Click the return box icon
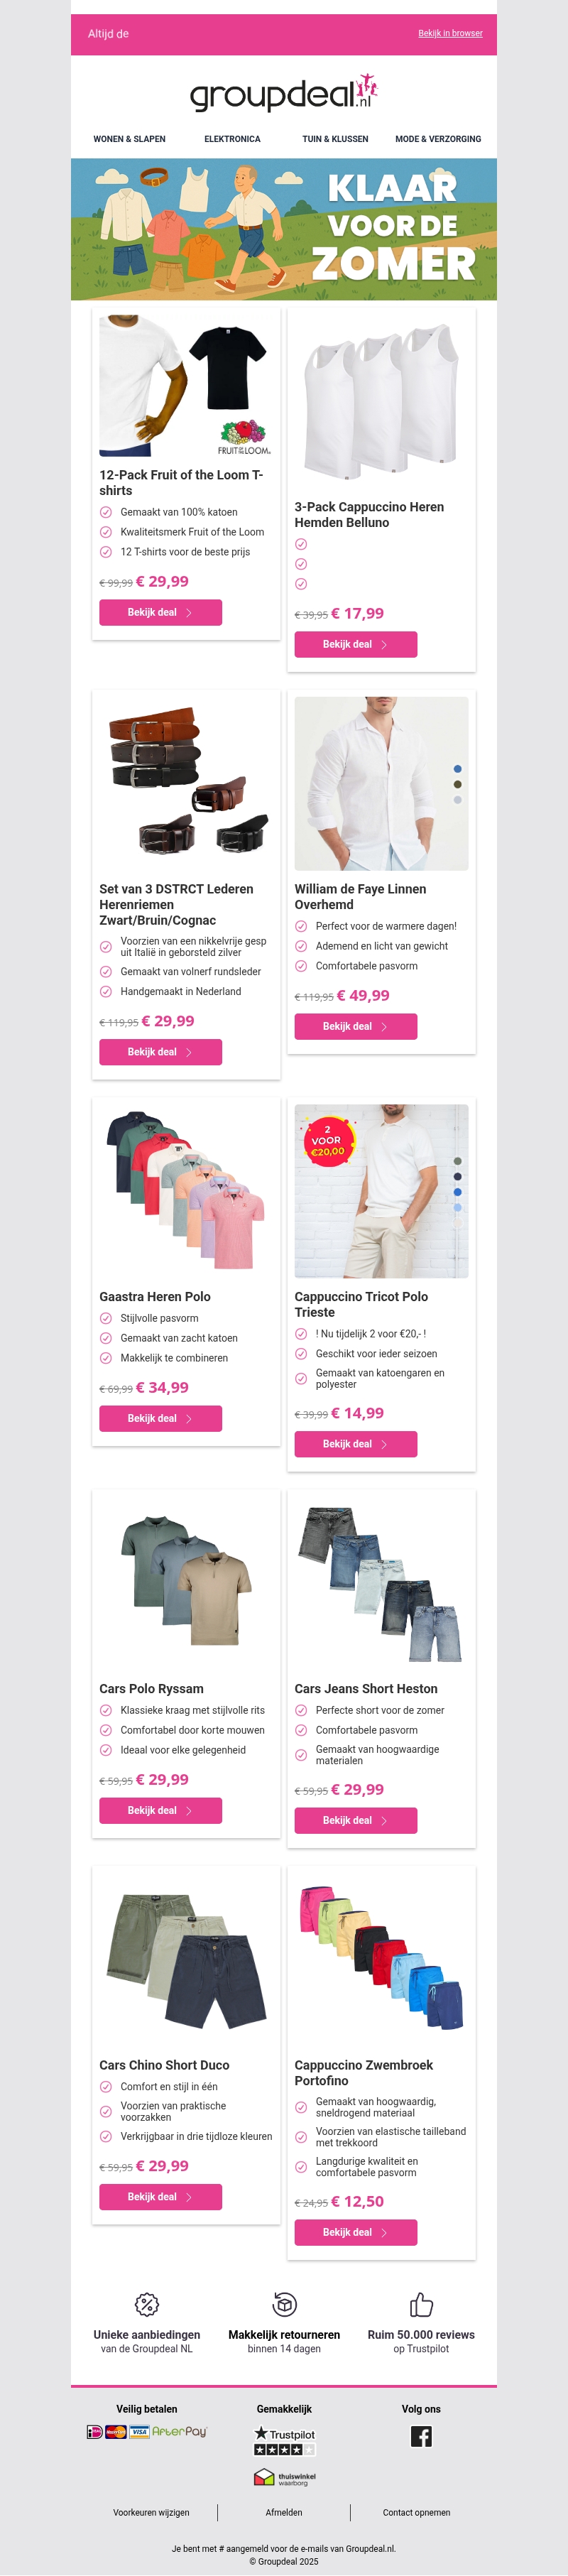Image resolution: width=568 pixels, height=2576 pixels. 284,2304
